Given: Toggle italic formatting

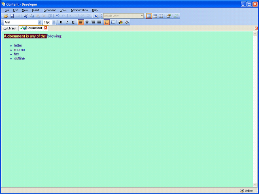Looking at the screenshot, I should click(67, 22).
